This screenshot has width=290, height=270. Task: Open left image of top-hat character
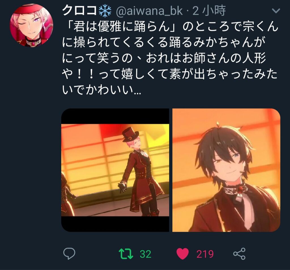coord(115,170)
